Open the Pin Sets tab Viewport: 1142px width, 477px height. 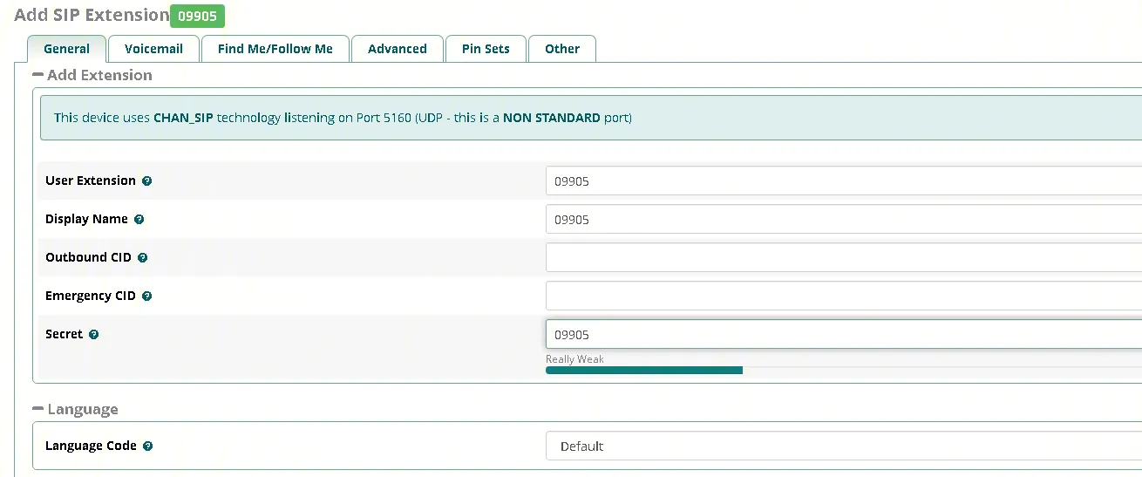[x=486, y=49]
